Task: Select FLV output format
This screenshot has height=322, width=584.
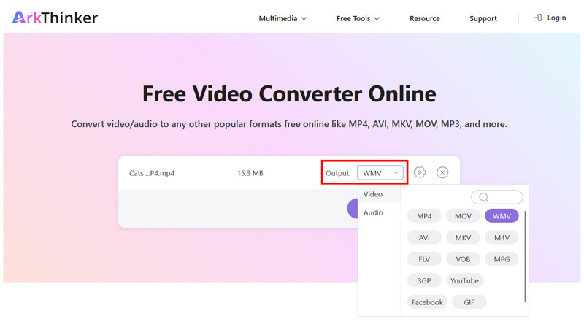Action: [x=424, y=259]
